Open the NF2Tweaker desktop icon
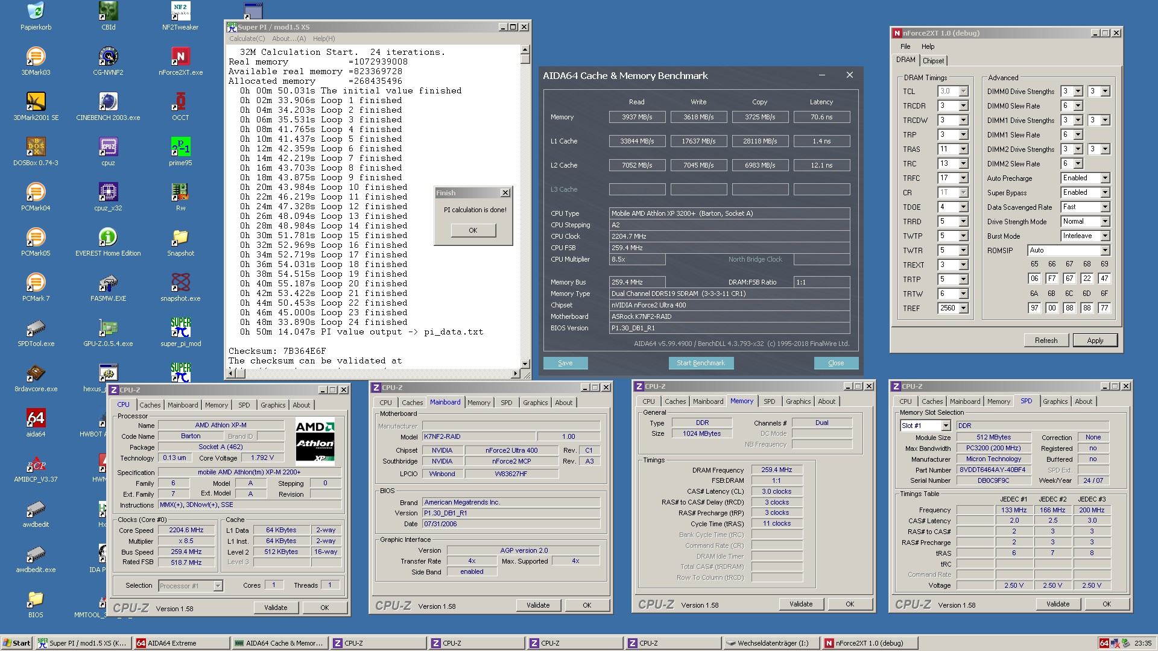1158x651 pixels. point(180,16)
